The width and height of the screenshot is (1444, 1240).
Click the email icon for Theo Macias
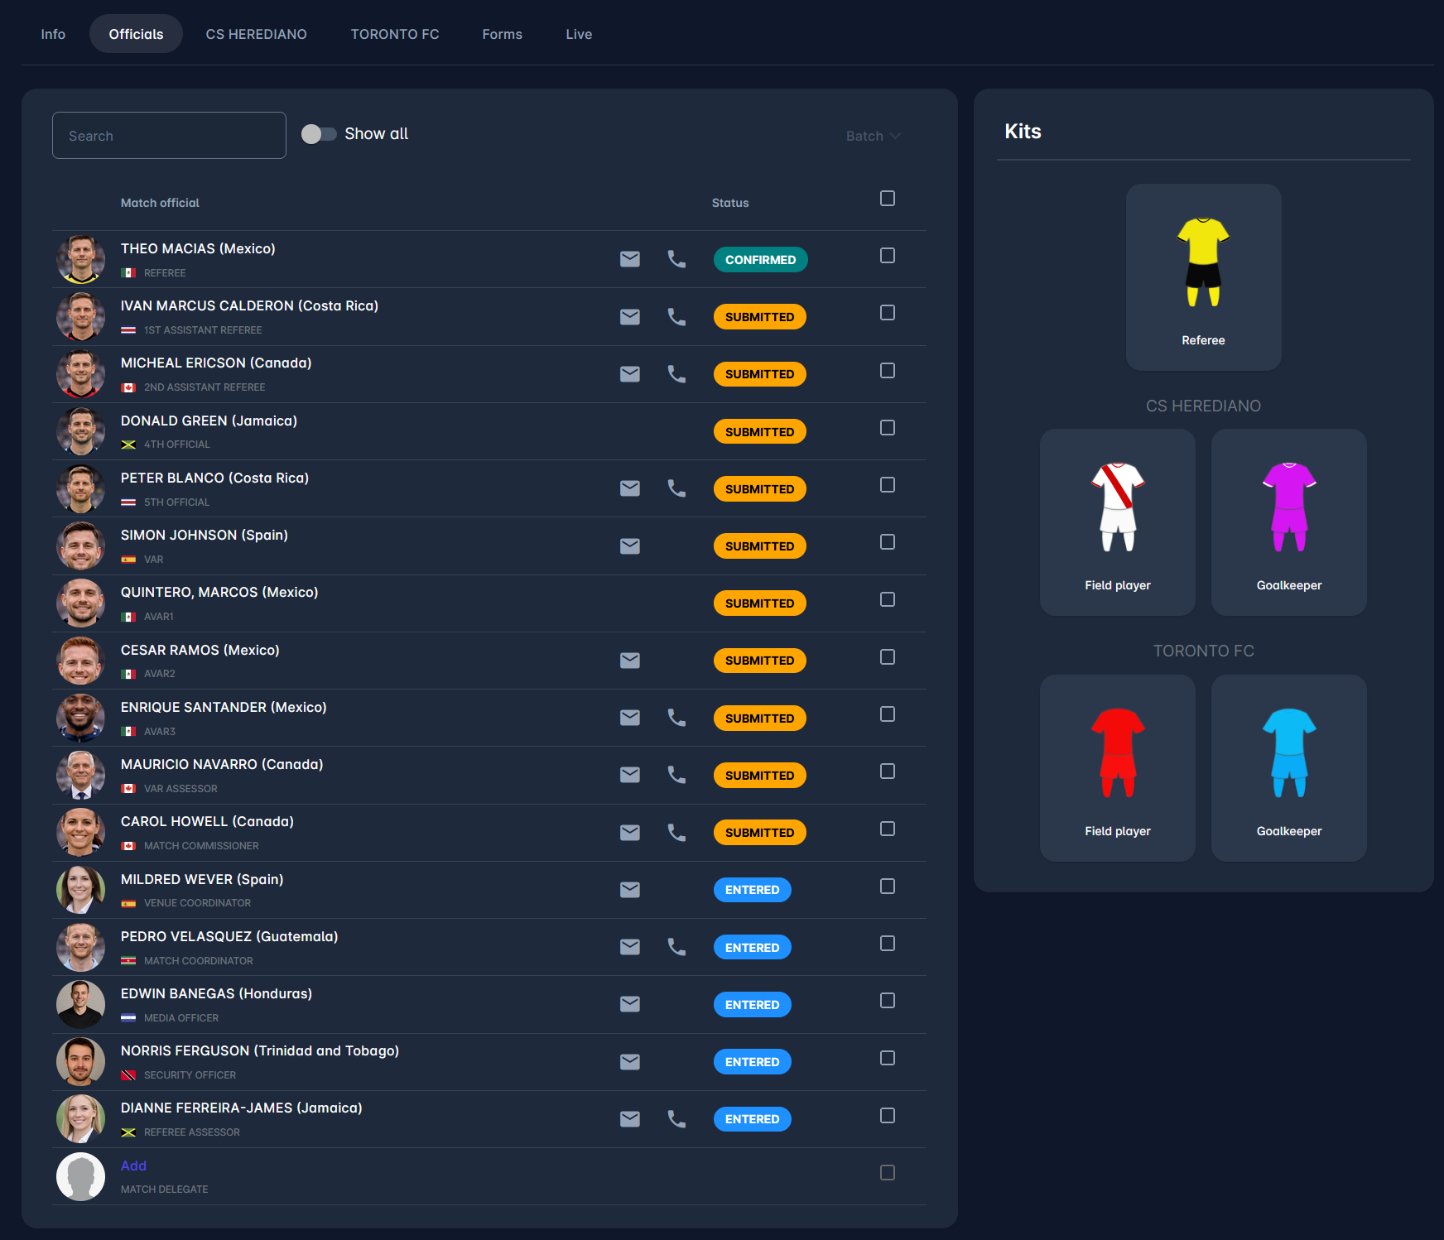click(x=629, y=259)
